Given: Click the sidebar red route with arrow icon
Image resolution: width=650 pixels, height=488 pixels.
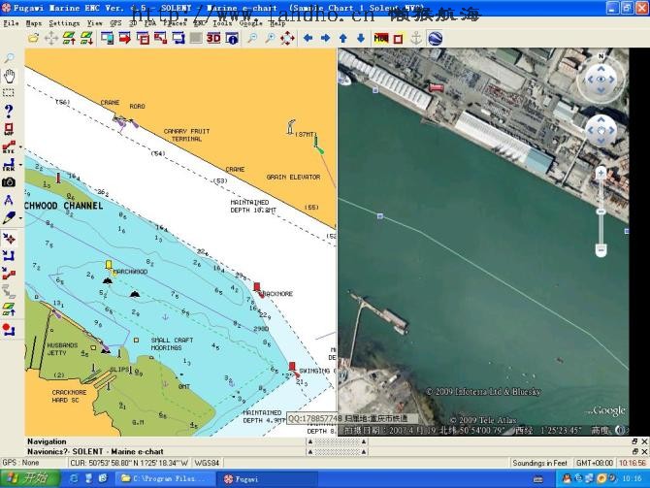Looking at the screenshot, I should (9, 274).
